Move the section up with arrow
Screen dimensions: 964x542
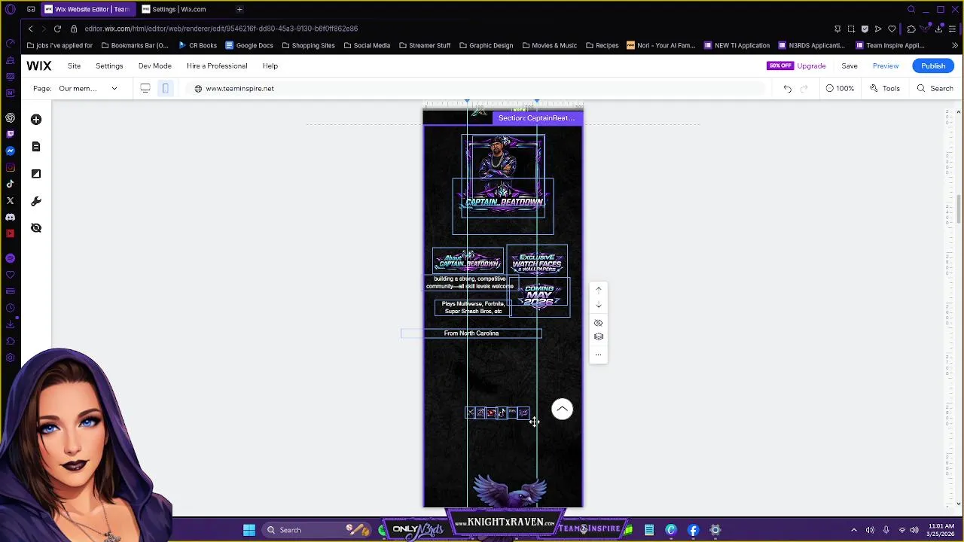pos(599,289)
